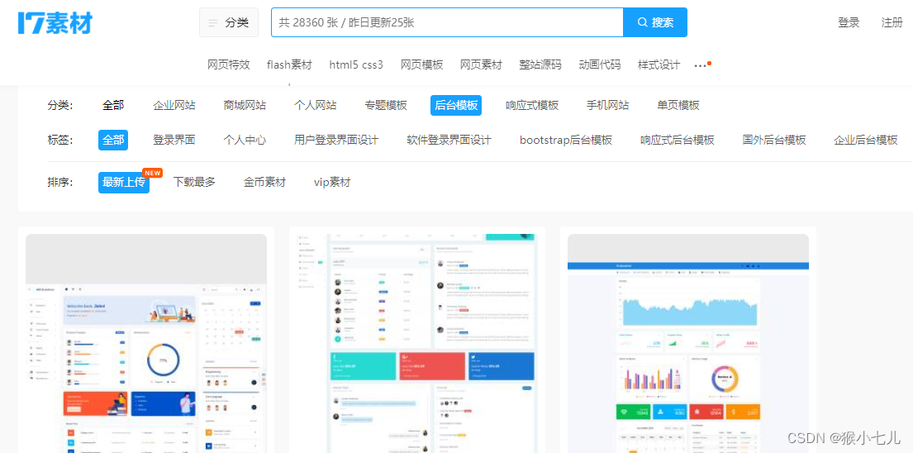
Task: Filter tag by 个人中心
Action: 245,141
